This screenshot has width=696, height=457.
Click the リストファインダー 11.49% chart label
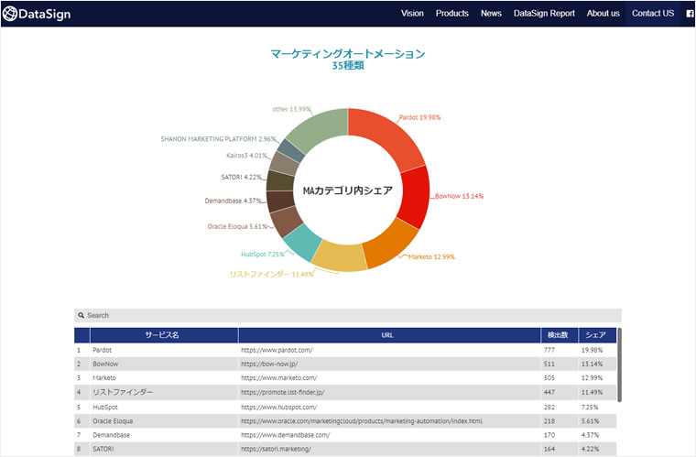pyautogui.click(x=271, y=274)
